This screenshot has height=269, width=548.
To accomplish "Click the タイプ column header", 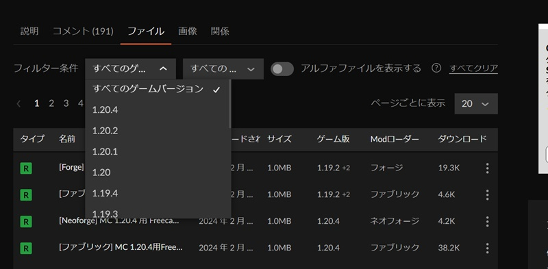I will [x=32, y=139].
